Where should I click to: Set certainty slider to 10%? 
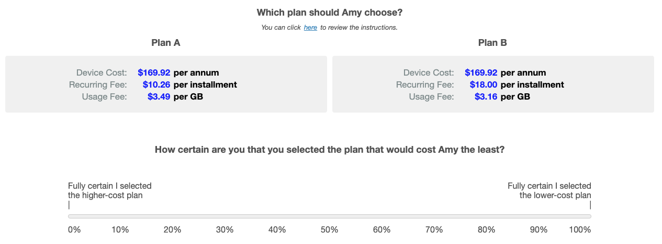click(120, 216)
